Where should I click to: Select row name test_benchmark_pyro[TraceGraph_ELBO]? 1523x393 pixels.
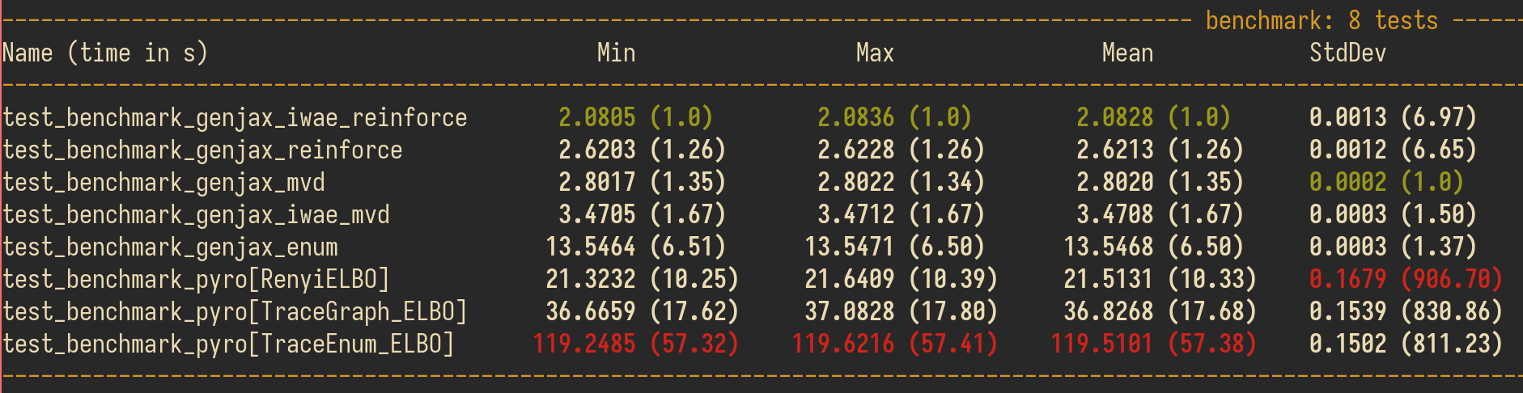235,313
